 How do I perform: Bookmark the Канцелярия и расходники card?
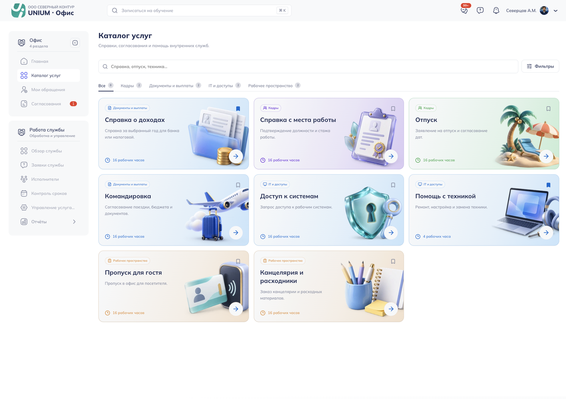[393, 262]
